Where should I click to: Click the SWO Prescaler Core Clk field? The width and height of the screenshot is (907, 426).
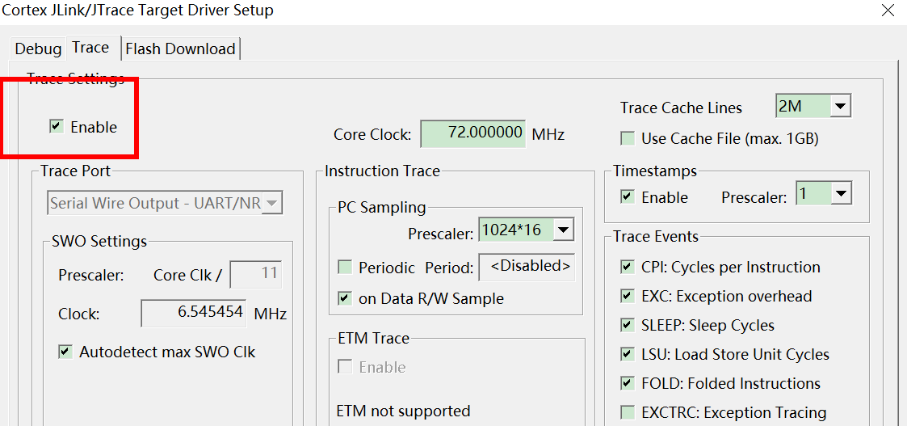pos(256,274)
